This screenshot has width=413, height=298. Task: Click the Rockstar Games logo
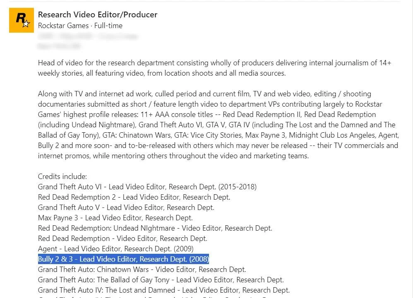[22, 20]
